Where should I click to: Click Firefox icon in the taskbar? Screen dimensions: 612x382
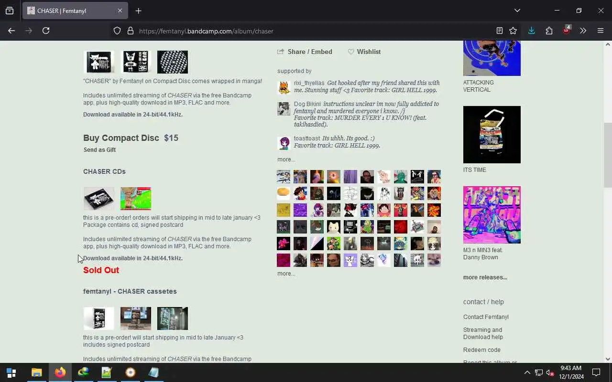(x=60, y=372)
